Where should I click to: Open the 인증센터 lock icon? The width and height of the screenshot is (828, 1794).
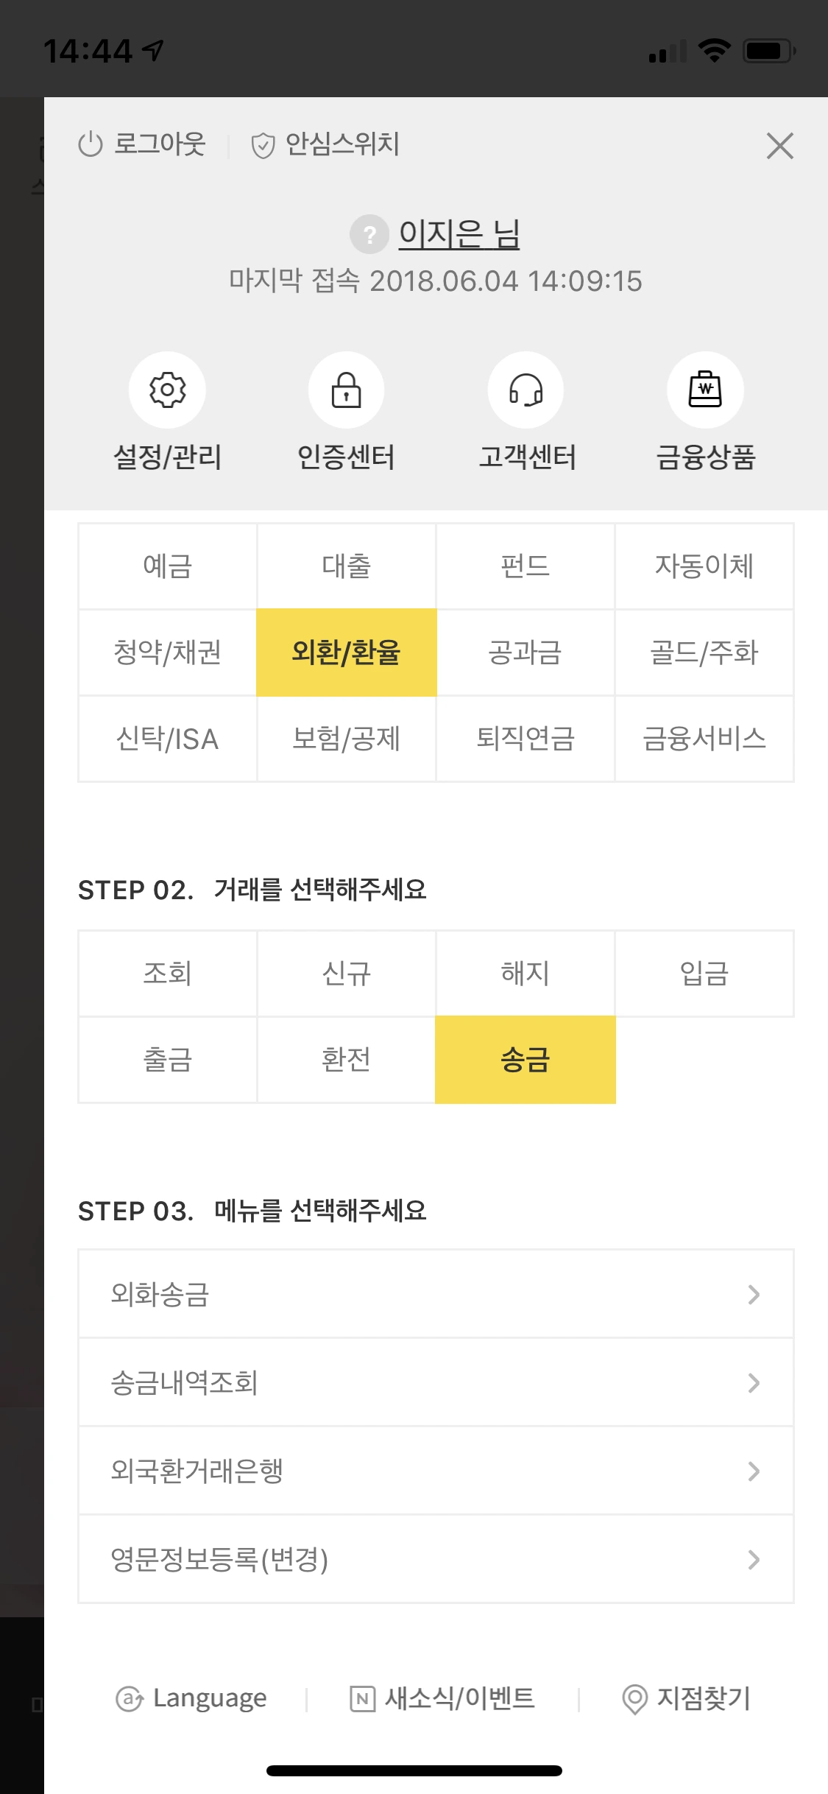[x=346, y=390]
